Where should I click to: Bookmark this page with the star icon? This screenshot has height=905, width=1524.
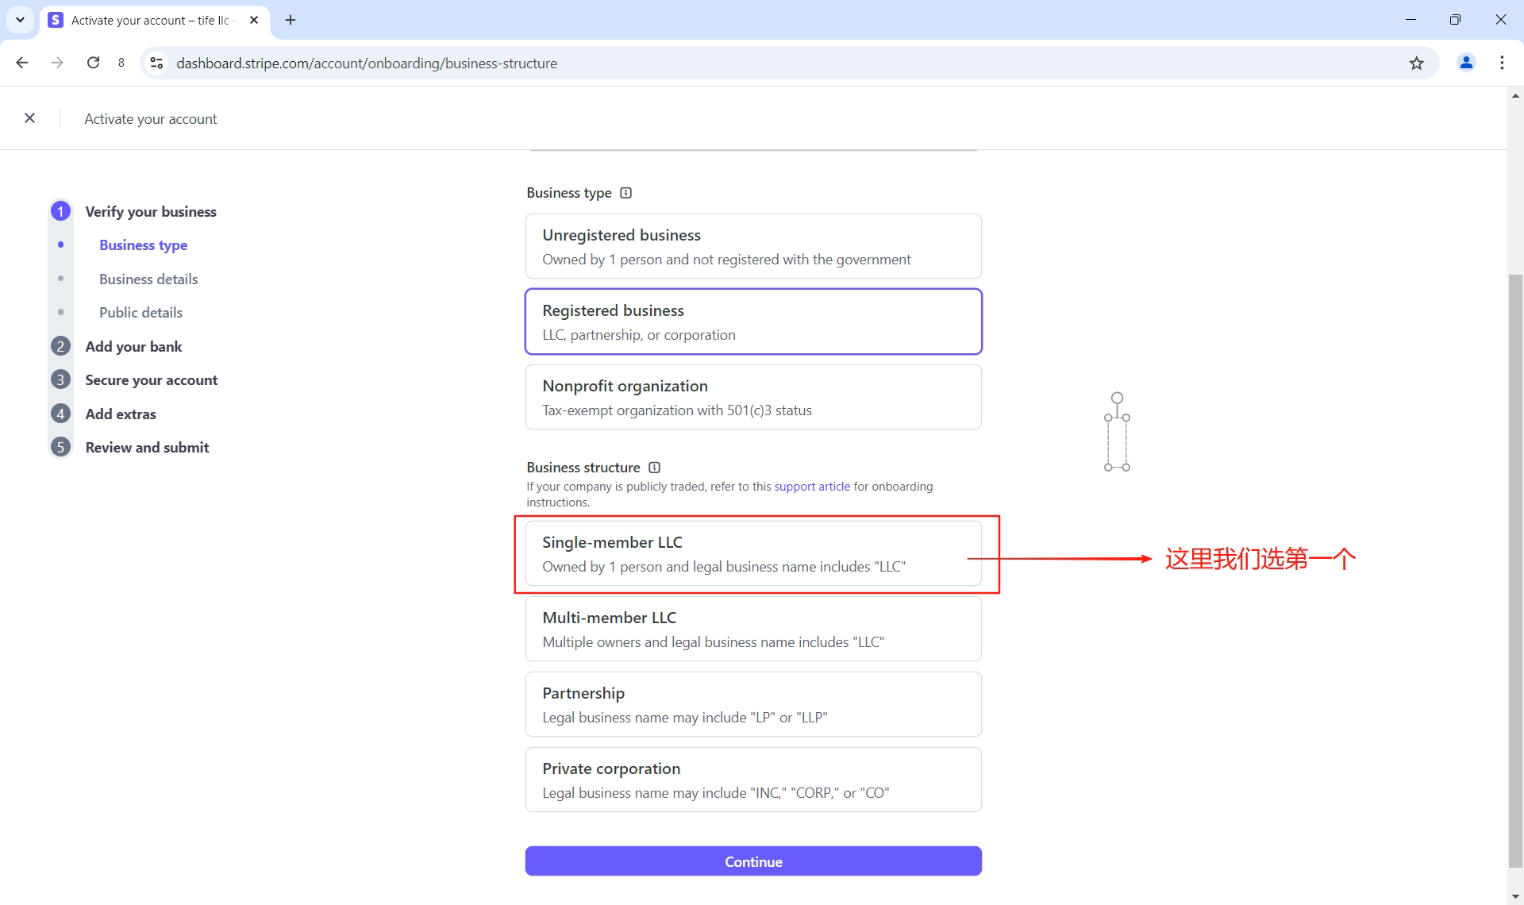1416,64
